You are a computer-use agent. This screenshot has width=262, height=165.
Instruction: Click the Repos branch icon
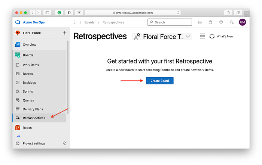[x=18, y=128]
